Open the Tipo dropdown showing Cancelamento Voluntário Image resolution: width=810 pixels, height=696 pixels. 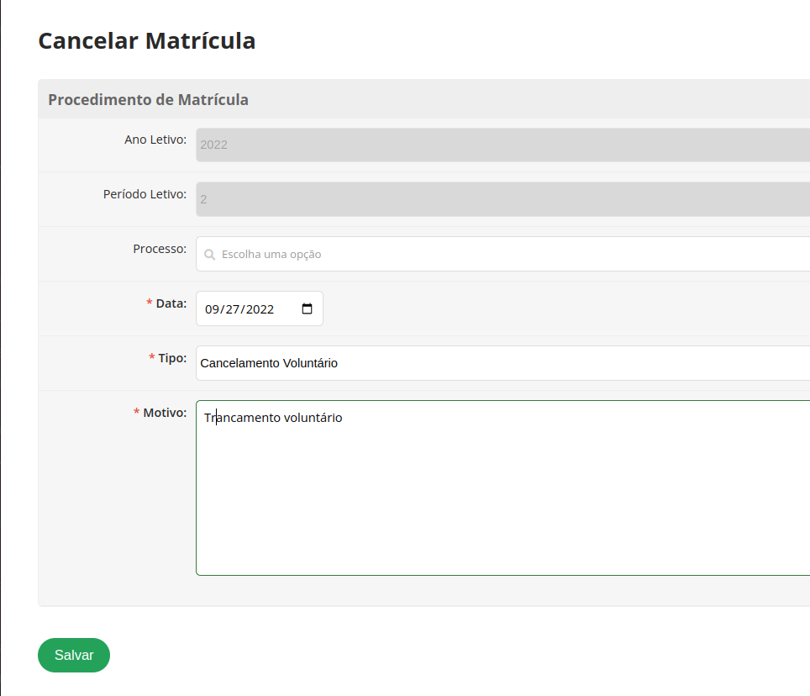coord(502,363)
